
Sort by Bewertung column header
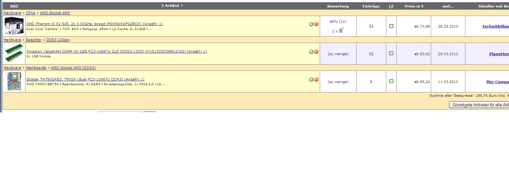(x=338, y=6)
